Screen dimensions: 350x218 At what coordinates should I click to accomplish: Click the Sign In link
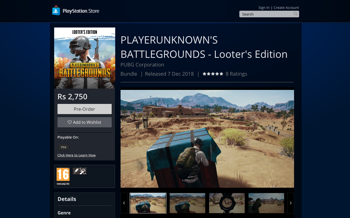tap(264, 8)
